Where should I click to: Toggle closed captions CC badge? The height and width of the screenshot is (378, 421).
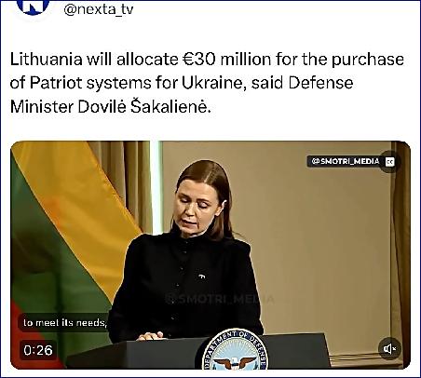click(390, 162)
